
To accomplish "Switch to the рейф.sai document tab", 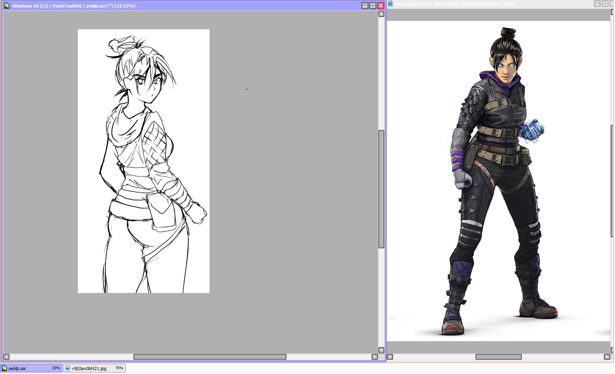I will pos(31,368).
